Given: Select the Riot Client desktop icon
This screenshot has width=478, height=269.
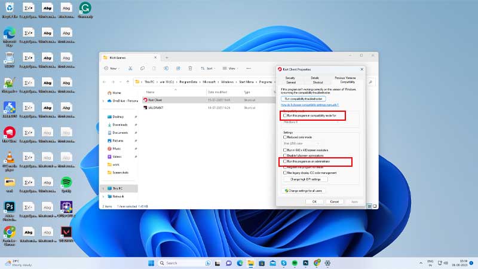Looking at the screenshot, I should click(x=10, y=134).
